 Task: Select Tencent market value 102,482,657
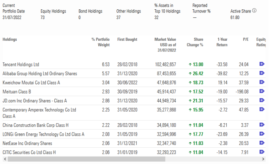(165, 65)
